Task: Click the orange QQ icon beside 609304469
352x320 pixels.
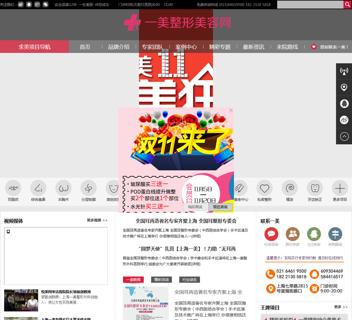Action: tap(314, 274)
